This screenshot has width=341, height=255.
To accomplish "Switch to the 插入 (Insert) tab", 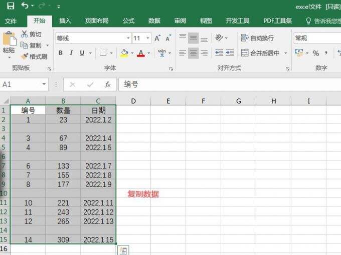I will pyautogui.click(x=65, y=20).
